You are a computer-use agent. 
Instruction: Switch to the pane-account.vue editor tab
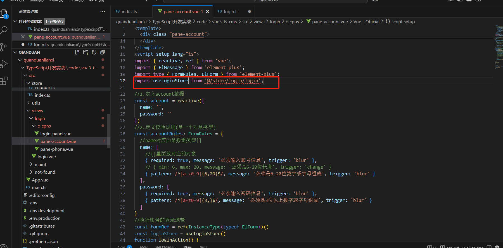pyautogui.click(x=183, y=11)
